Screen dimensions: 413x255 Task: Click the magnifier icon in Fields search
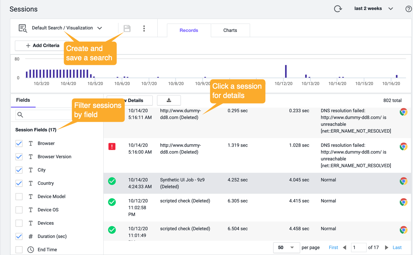20,115
